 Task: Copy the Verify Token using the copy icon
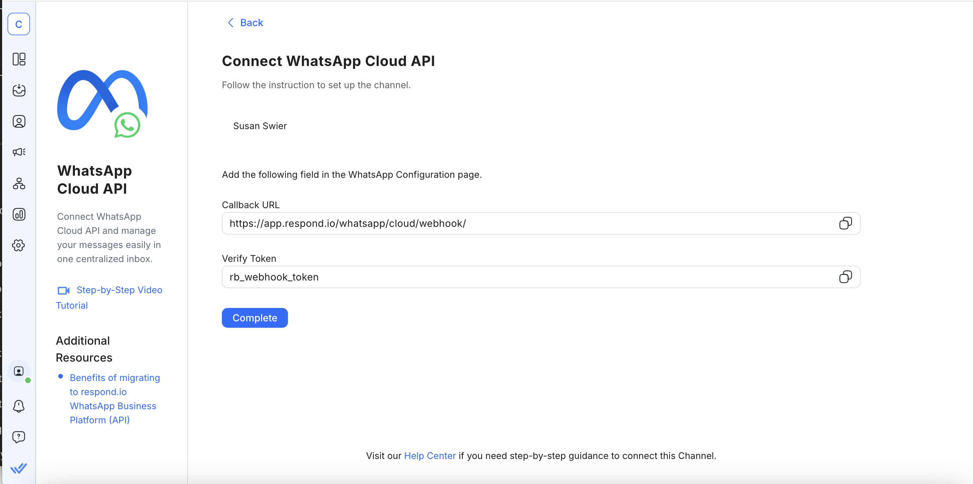point(846,277)
